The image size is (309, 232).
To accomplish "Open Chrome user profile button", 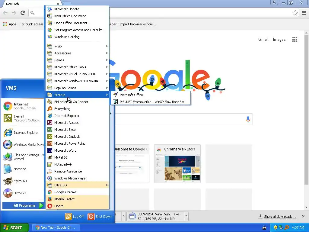I will (x=274, y=2).
